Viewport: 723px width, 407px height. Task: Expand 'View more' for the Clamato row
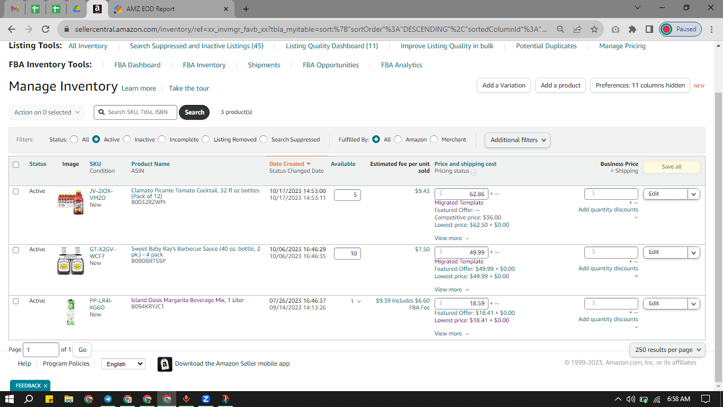coord(451,238)
